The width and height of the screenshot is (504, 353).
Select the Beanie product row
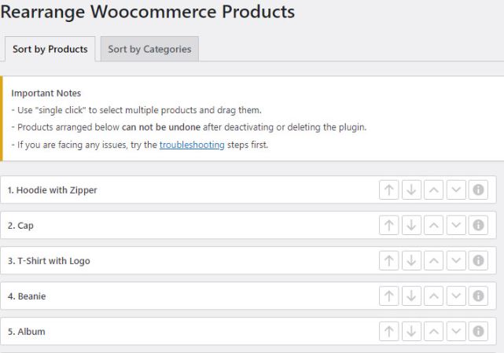pyautogui.click(x=248, y=296)
